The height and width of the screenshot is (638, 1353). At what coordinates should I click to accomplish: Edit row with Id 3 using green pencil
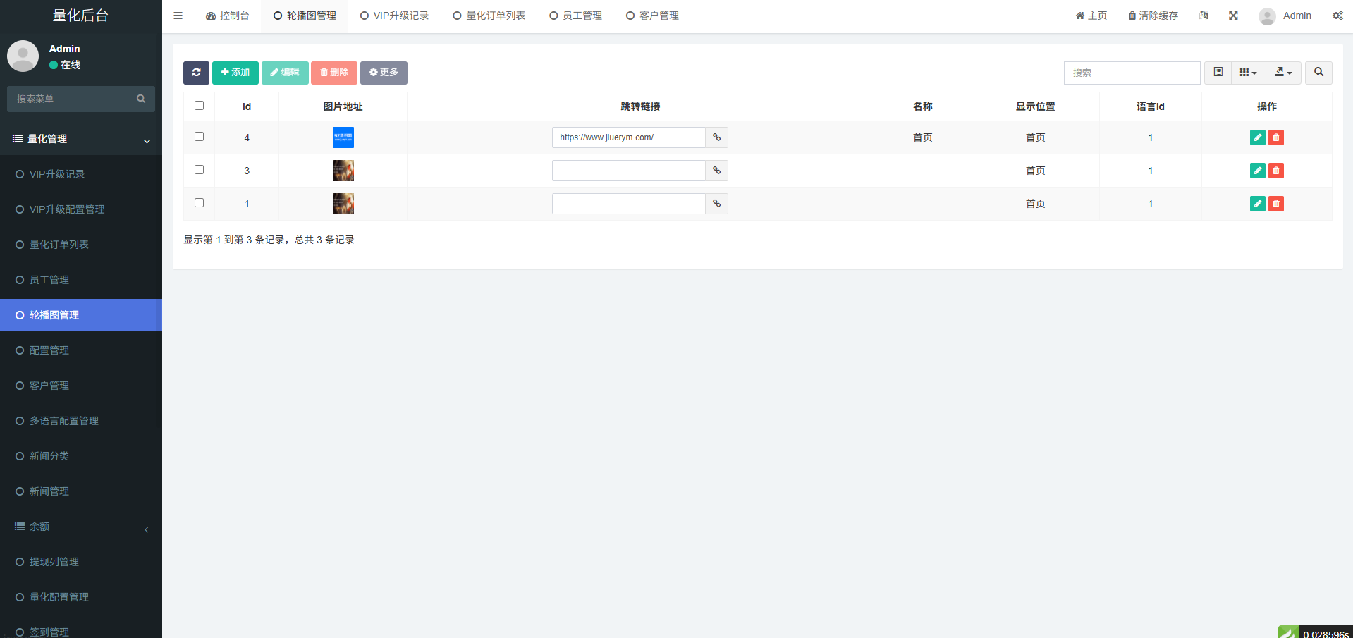[1257, 171]
